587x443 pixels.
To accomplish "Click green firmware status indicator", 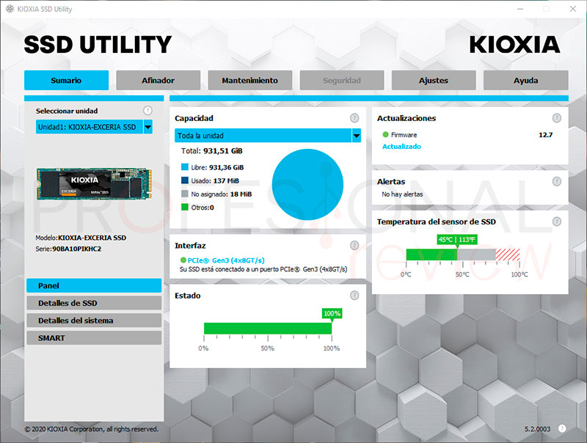I will click(385, 134).
